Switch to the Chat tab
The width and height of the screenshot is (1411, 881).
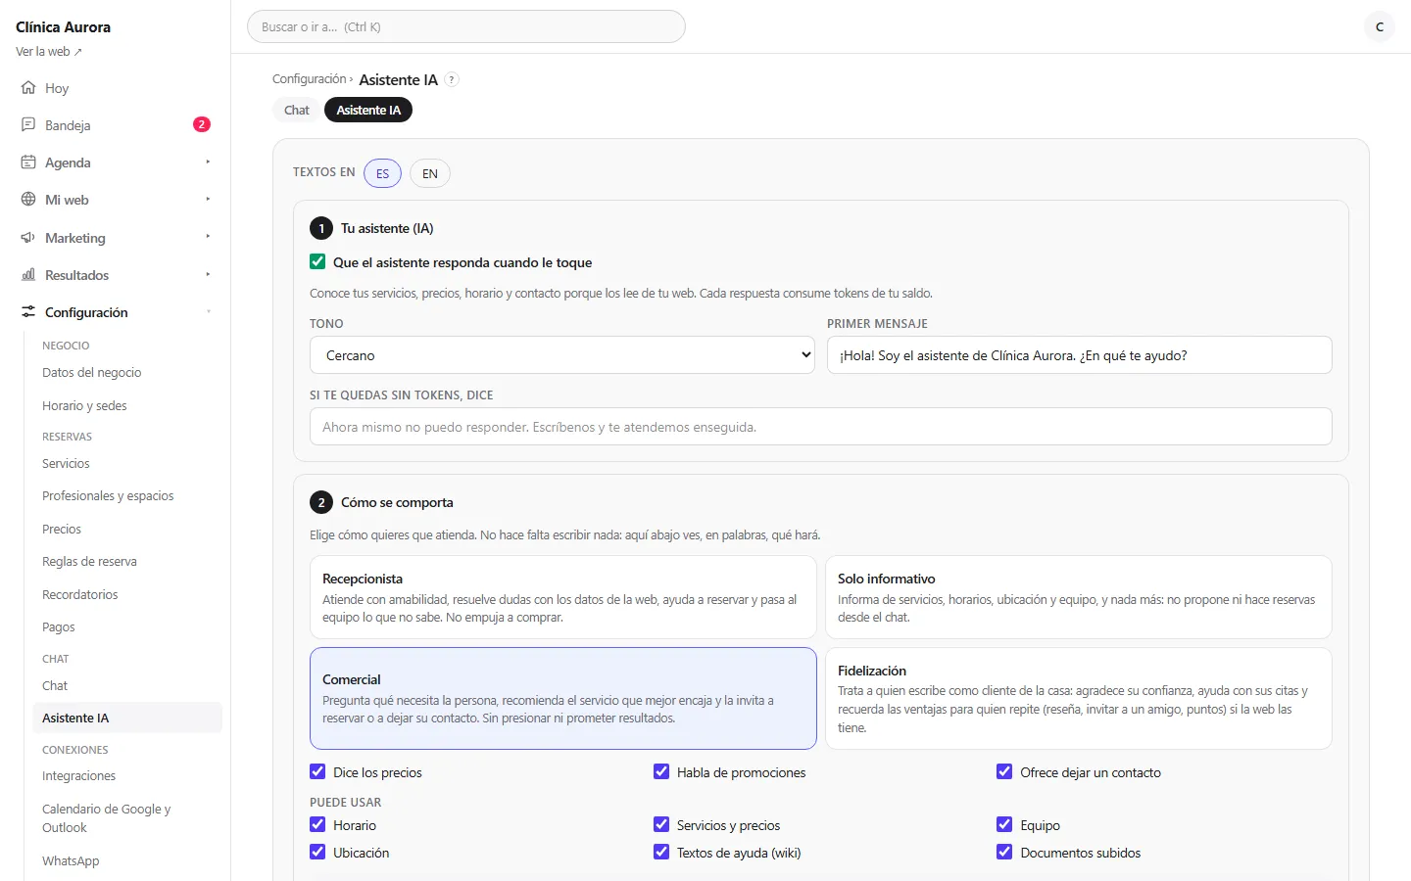pyautogui.click(x=297, y=111)
